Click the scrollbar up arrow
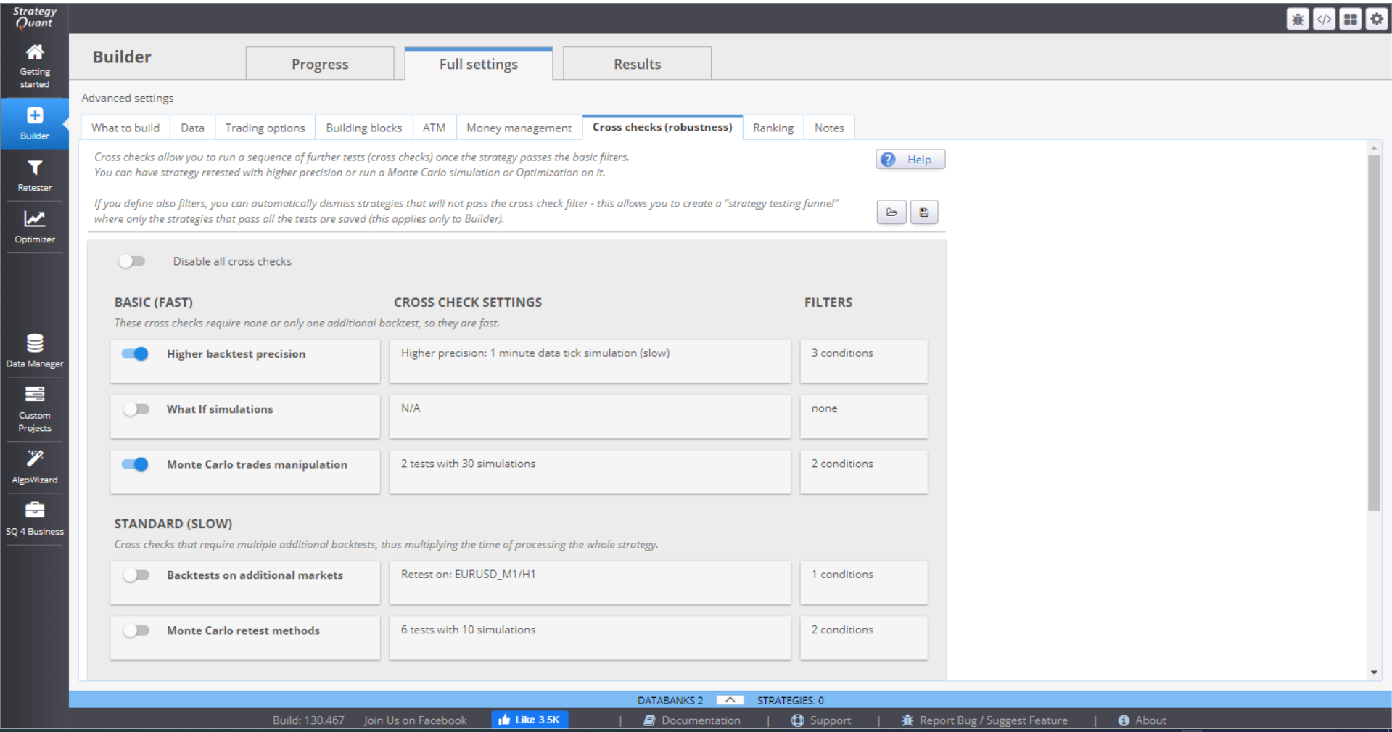The width and height of the screenshot is (1392, 732). point(1374,148)
